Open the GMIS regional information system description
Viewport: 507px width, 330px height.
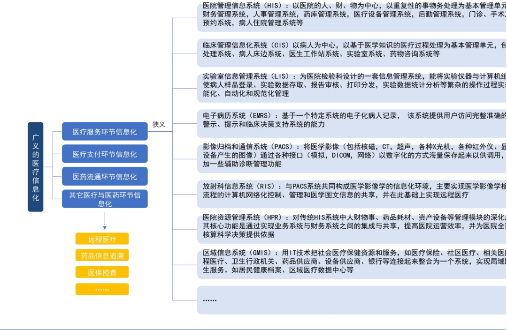point(329,262)
